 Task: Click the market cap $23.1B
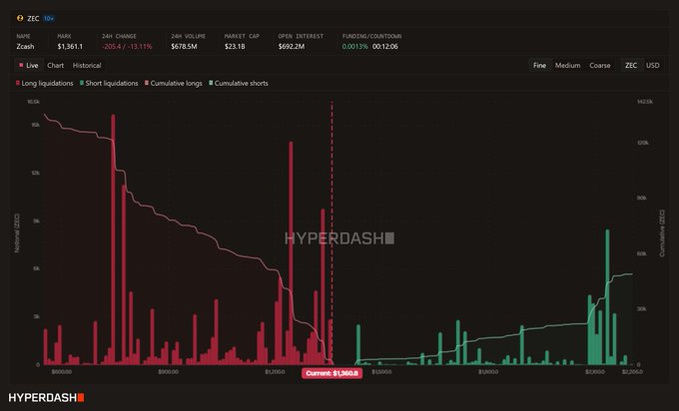235,46
